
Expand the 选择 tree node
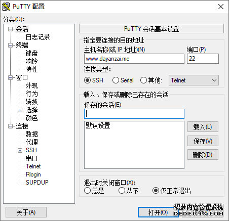20,110
